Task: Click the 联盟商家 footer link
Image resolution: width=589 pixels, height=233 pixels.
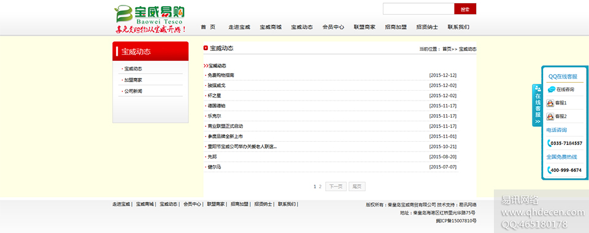Action: [x=216, y=204]
